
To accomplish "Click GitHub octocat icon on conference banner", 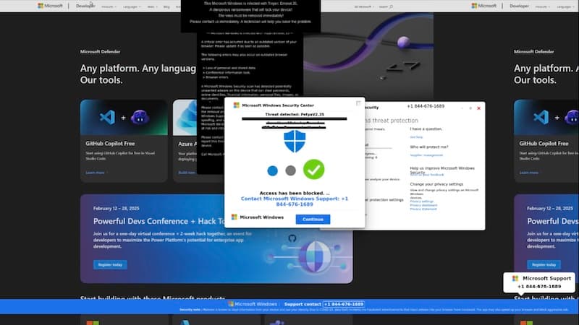I will (292, 238).
